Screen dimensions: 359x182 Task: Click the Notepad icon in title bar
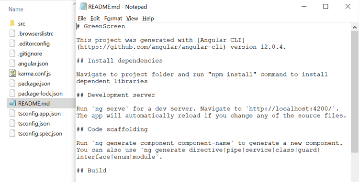pos(83,7)
